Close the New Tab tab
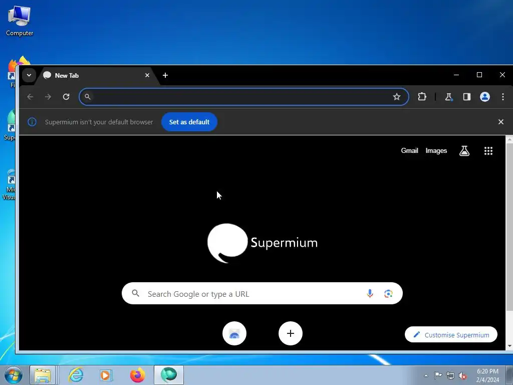The width and height of the screenshot is (513, 385). pyautogui.click(x=147, y=75)
